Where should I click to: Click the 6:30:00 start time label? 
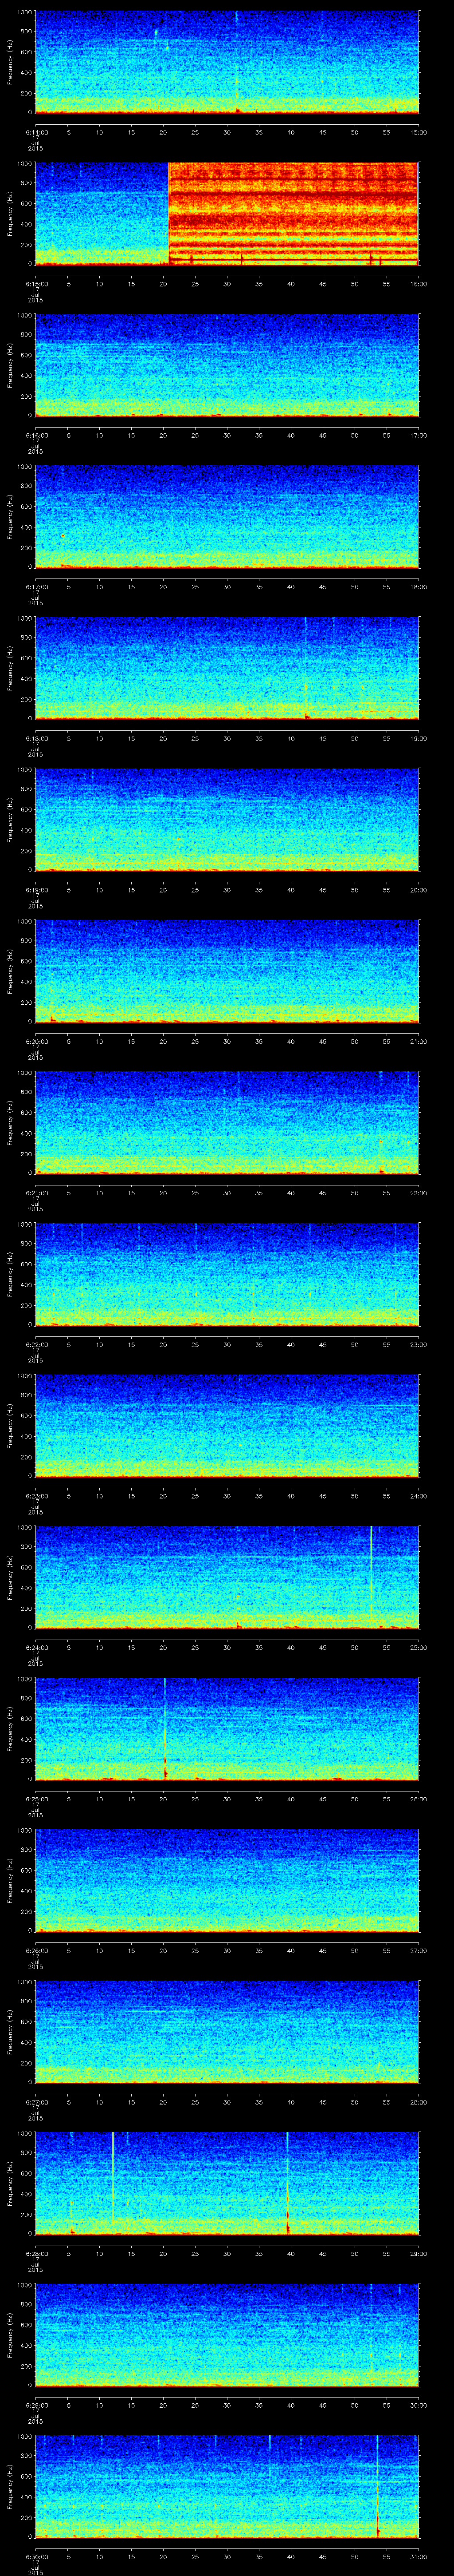click(36, 2556)
